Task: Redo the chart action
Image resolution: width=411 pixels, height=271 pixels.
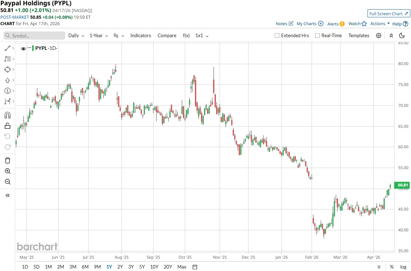Action: 7,147
